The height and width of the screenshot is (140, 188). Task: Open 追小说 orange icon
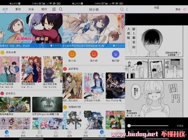pyautogui.click(x=72, y=54)
